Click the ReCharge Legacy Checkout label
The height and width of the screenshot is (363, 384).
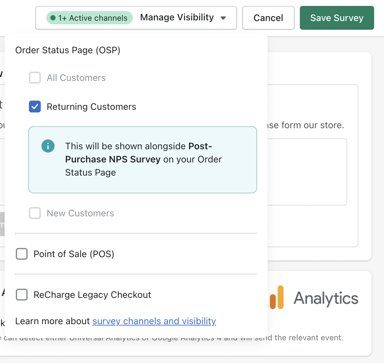tap(92, 295)
